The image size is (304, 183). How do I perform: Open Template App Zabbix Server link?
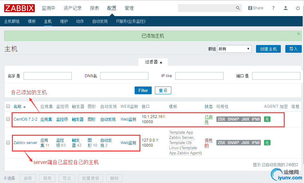point(182,135)
